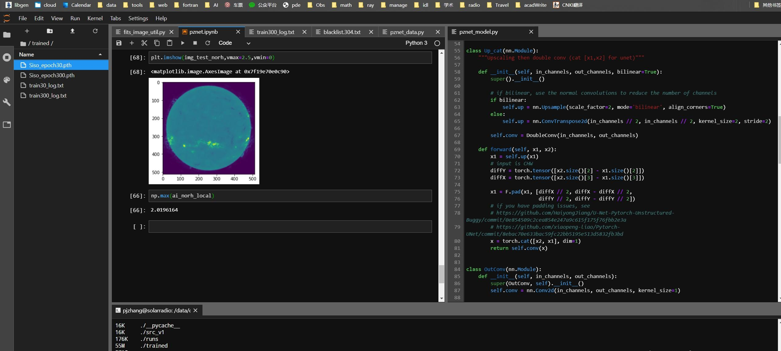Open the Tabs menu

coord(116,18)
